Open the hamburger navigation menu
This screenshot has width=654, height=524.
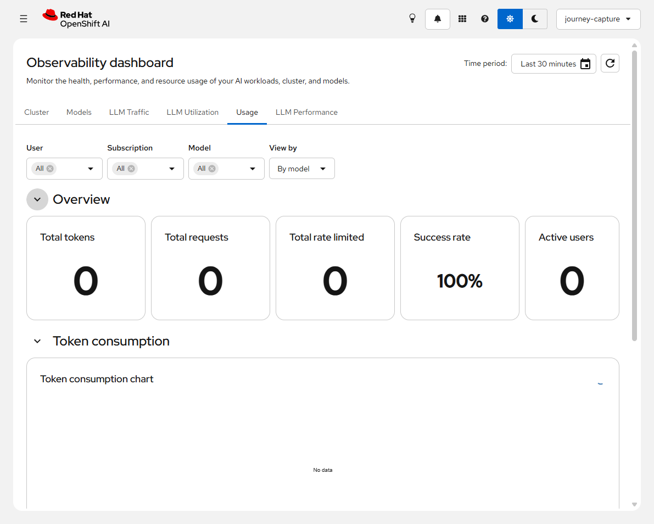pyautogui.click(x=24, y=19)
